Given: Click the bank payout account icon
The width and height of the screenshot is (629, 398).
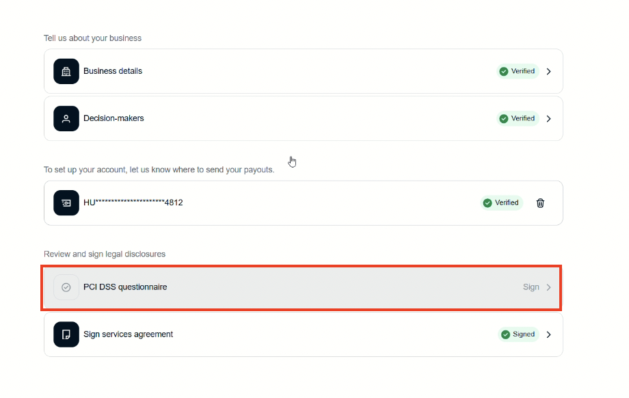Looking at the screenshot, I should click(66, 203).
